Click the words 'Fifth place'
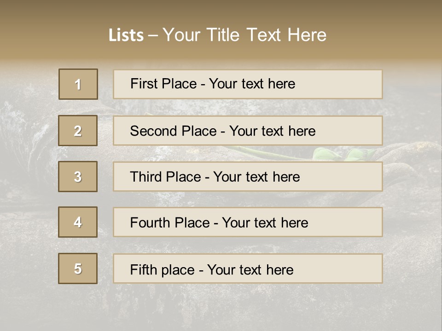 click(x=162, y=269)
